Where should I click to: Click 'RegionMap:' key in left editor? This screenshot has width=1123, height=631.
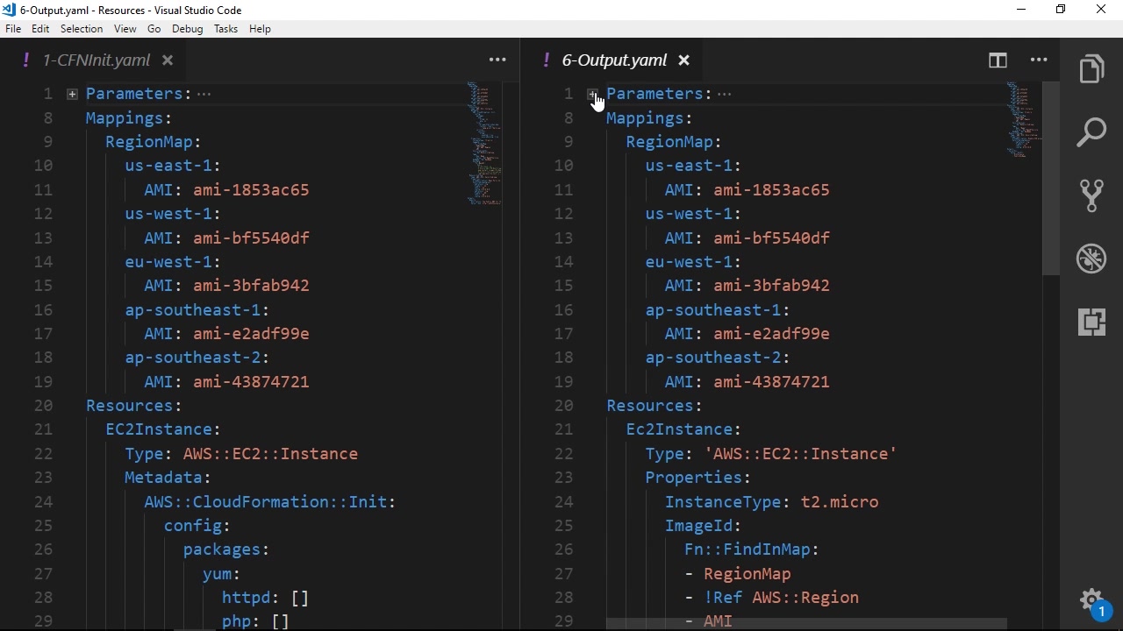click(x=154, y=142)
